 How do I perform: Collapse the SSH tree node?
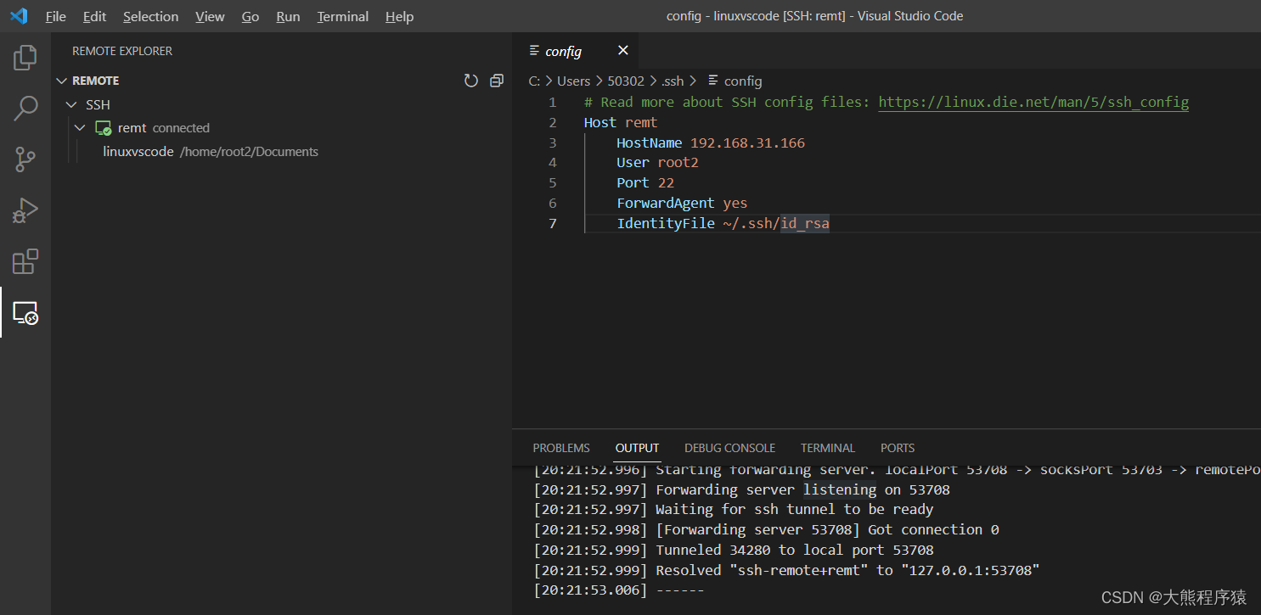point(72,105)
